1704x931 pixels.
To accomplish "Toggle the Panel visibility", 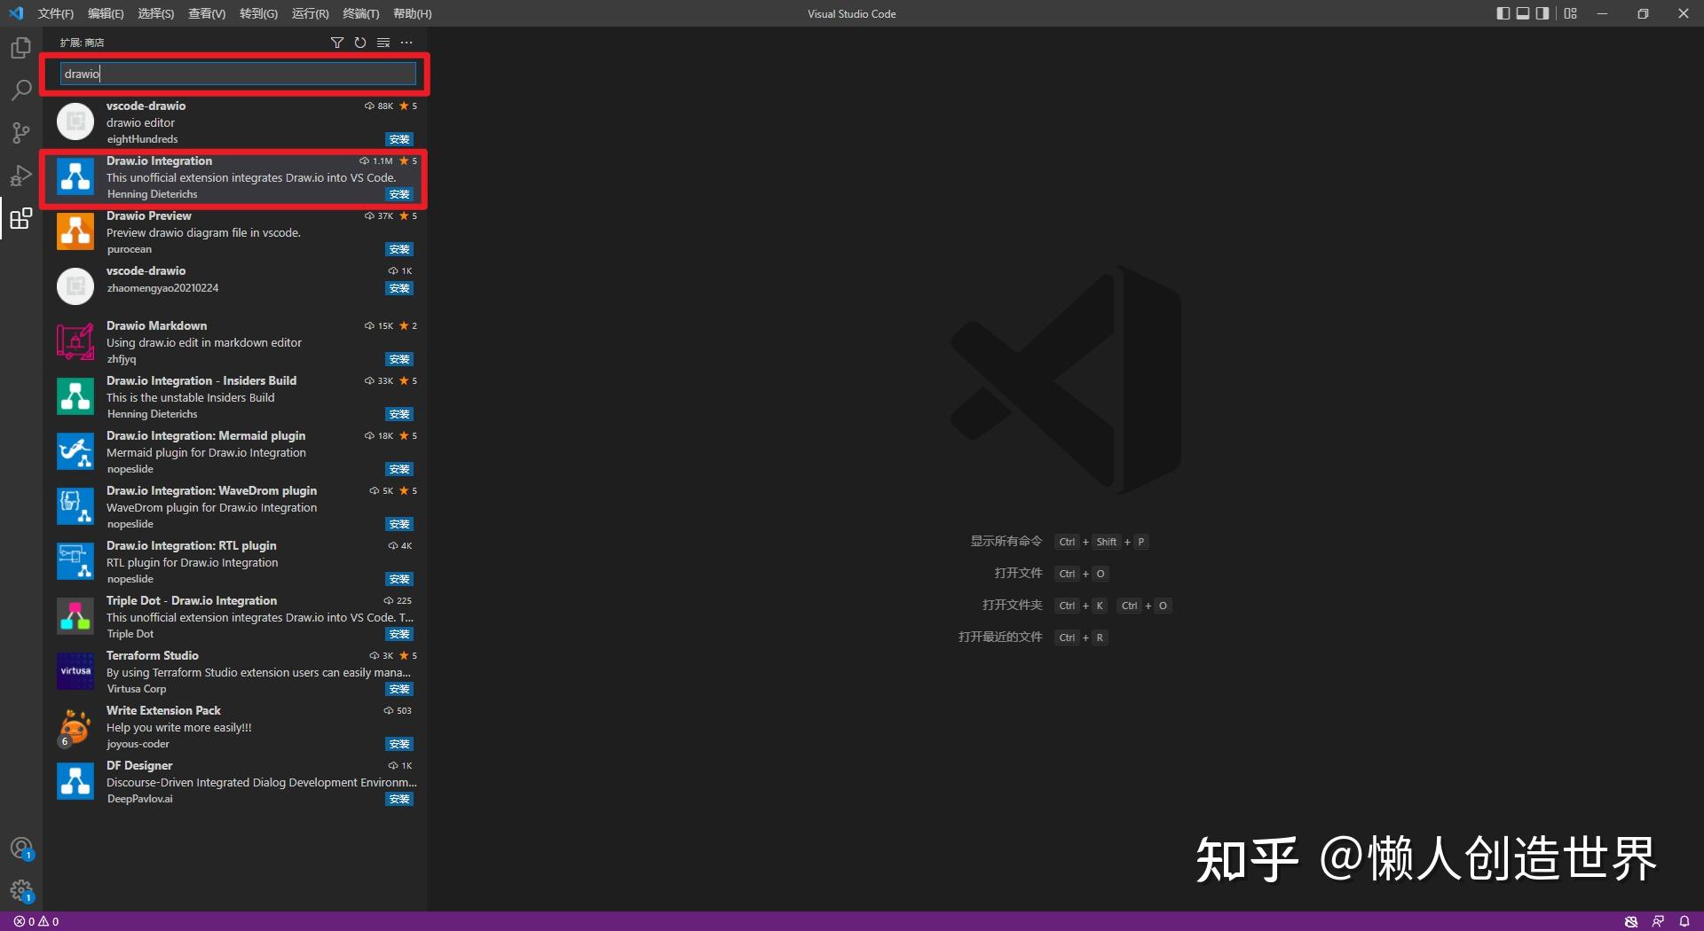I will pos(1523,13).
